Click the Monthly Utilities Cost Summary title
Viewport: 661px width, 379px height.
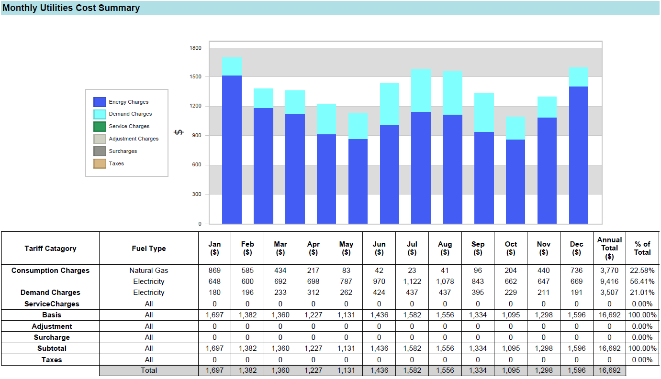pos(71,8)
